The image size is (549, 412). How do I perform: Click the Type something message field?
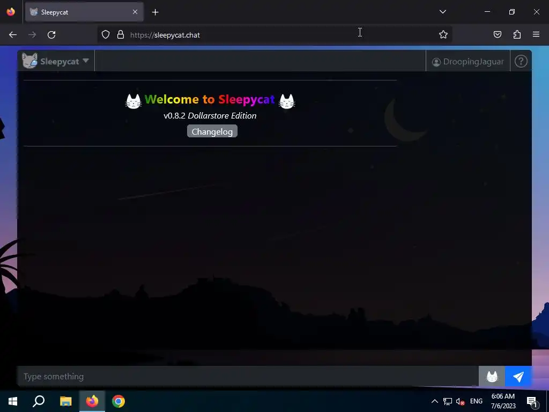[x=248, y=377]
